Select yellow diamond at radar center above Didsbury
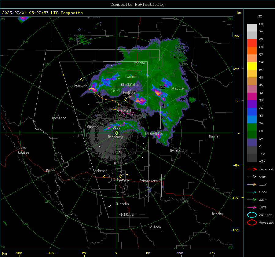 [116, 133]
